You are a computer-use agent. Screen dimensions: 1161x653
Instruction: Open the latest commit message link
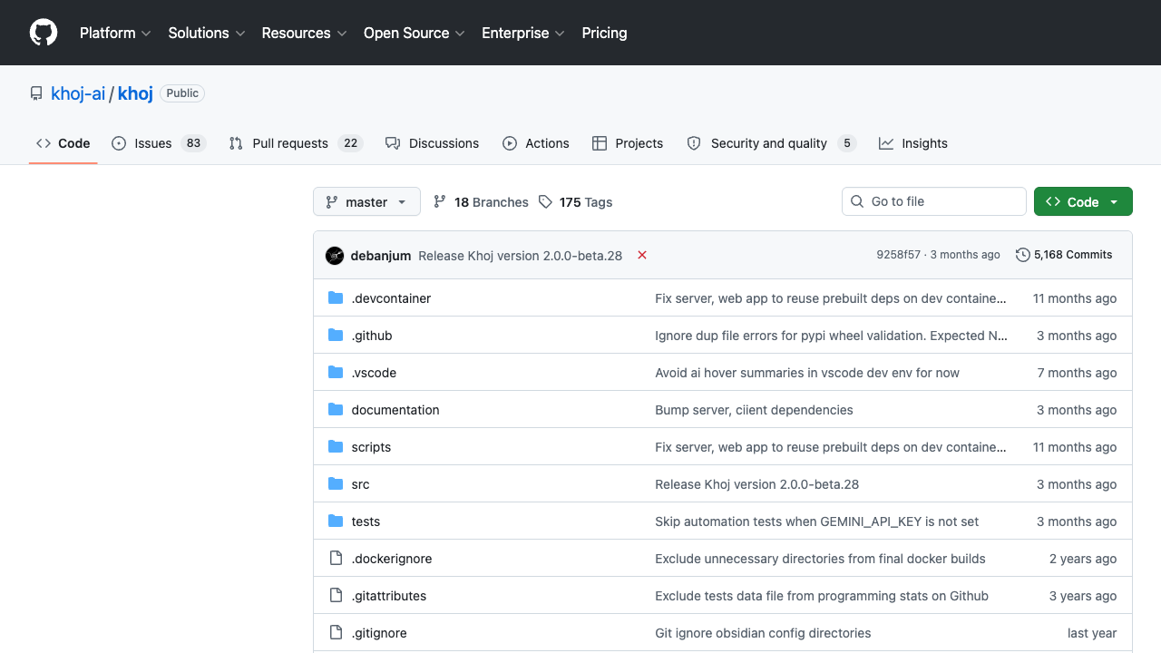coord(521,256)
